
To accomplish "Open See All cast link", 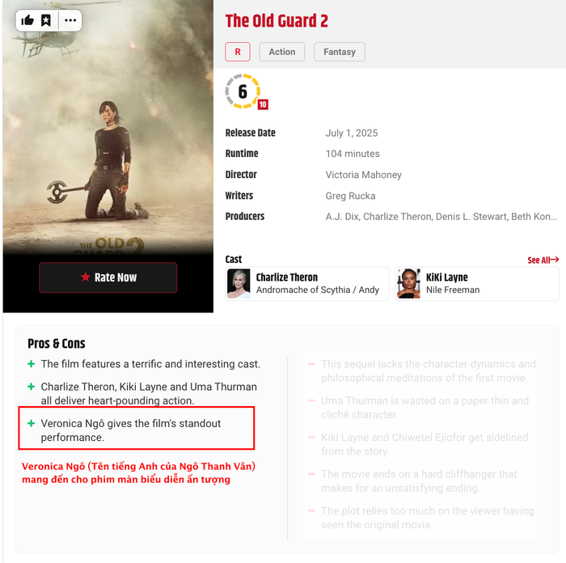I will coord(543,260).
